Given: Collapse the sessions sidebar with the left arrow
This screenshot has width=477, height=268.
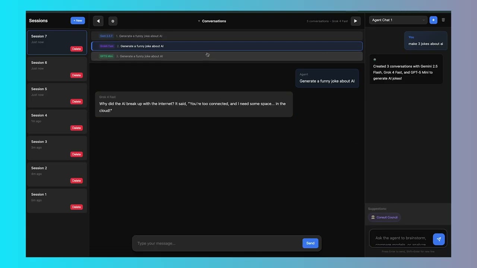Looking at the screenshot, I should pos(98,21).
